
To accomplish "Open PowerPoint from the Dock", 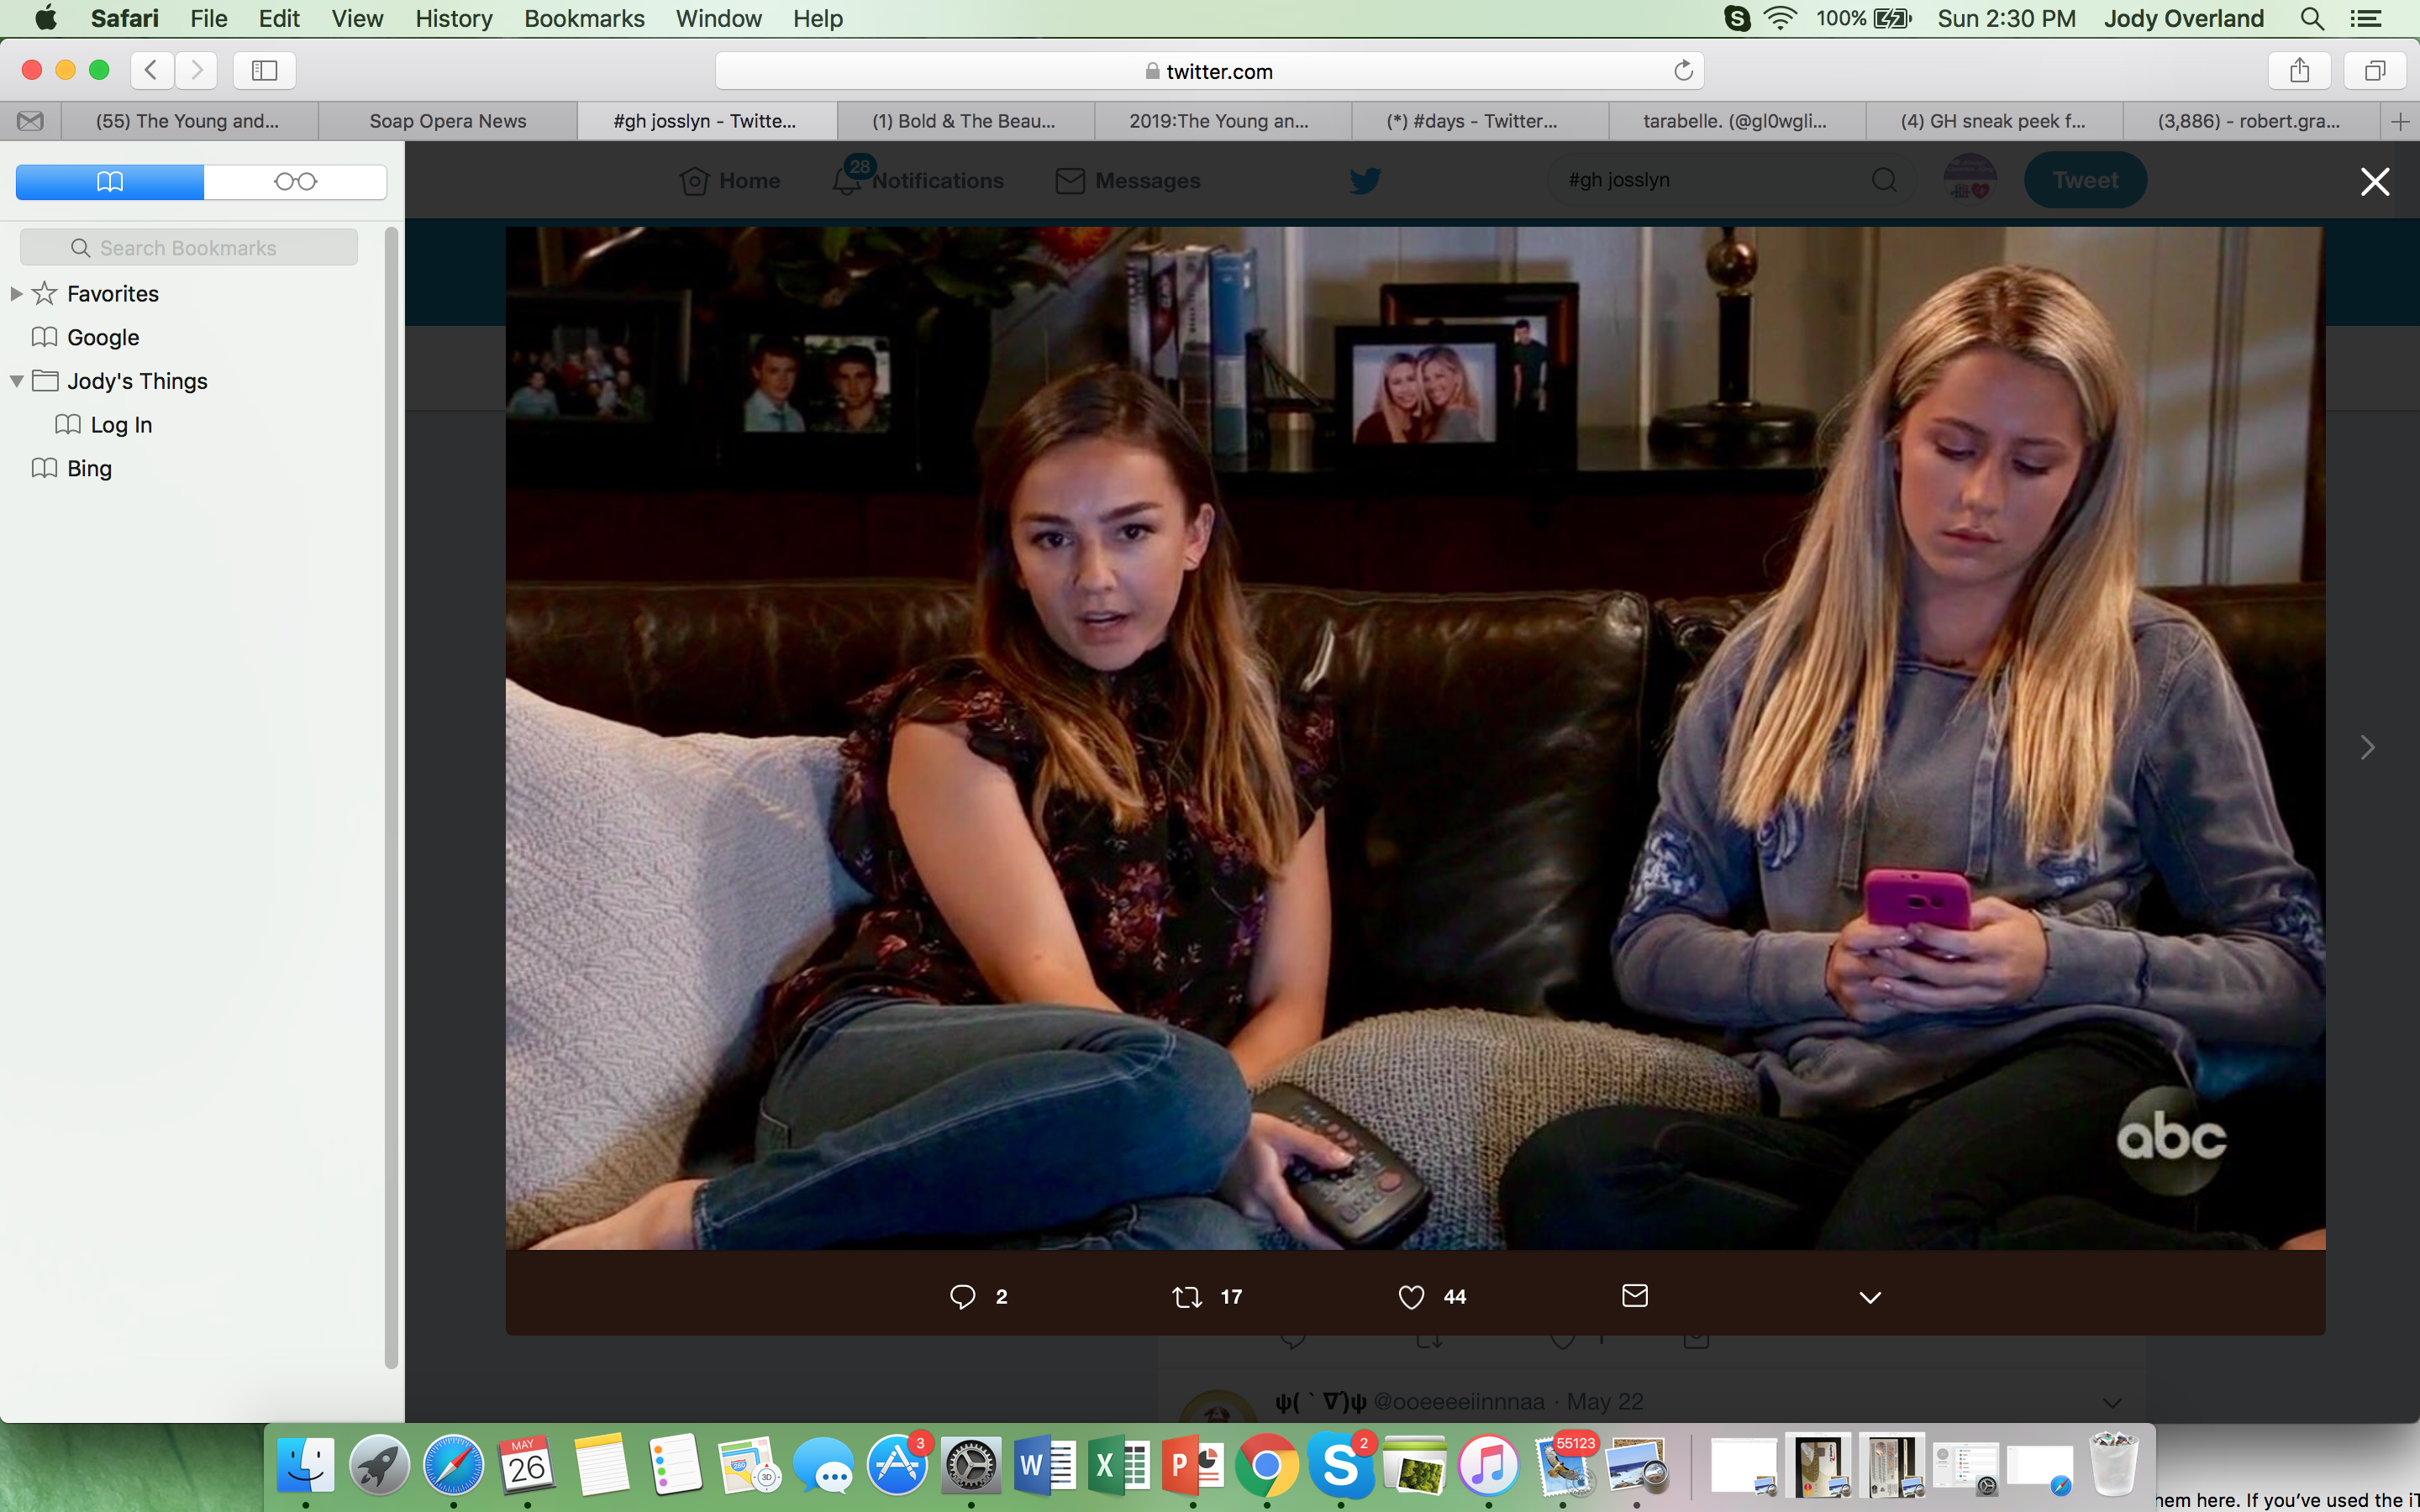I will point(1193,1466).
